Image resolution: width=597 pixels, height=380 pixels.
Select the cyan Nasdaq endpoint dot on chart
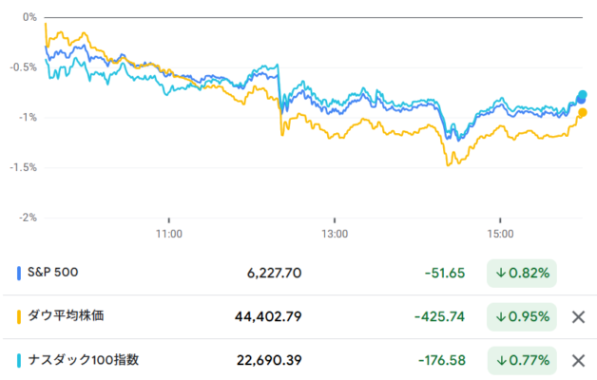pos(583,94)
